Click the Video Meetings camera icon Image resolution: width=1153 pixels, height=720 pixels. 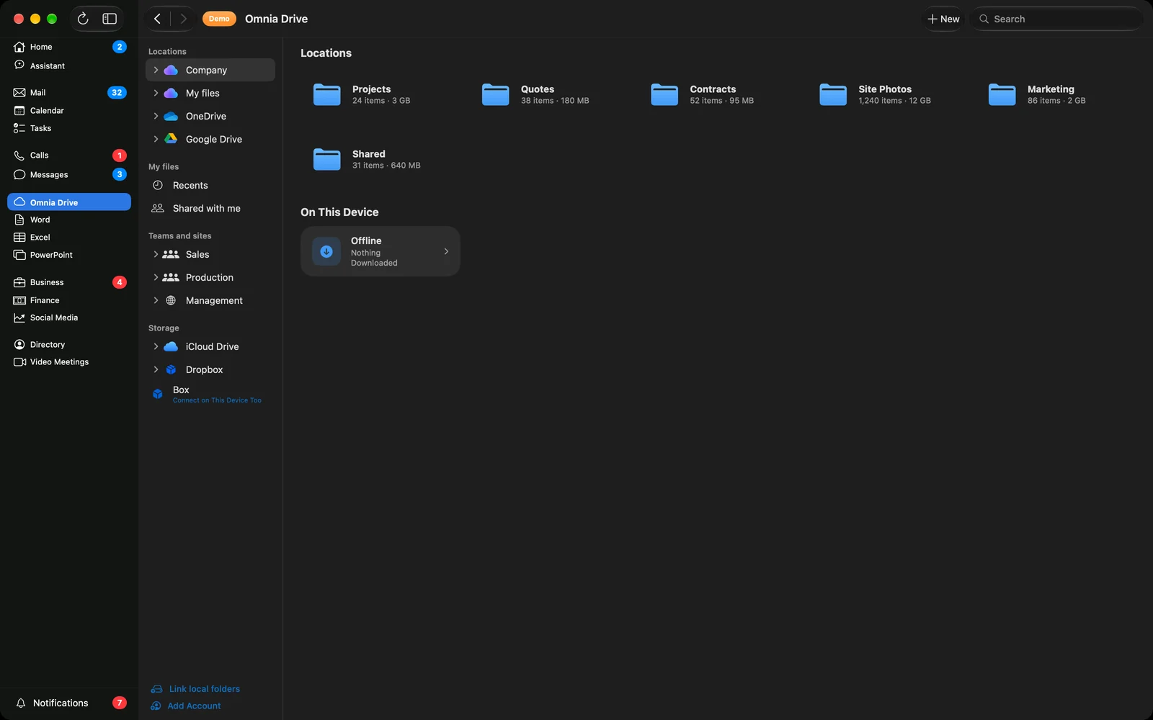click(x=19, y=362)
